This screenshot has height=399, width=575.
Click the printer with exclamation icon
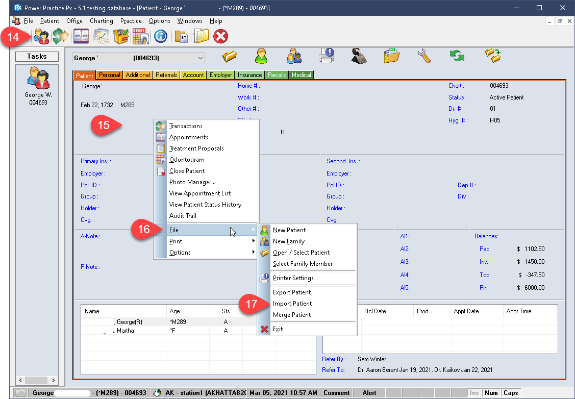(327, 56)
